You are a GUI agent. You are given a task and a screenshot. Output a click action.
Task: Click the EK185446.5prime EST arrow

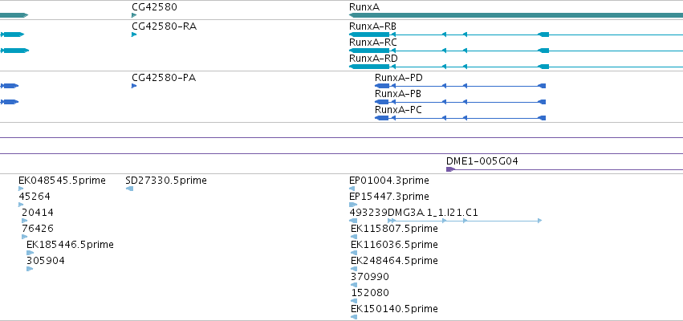click(x=30, y=253)
